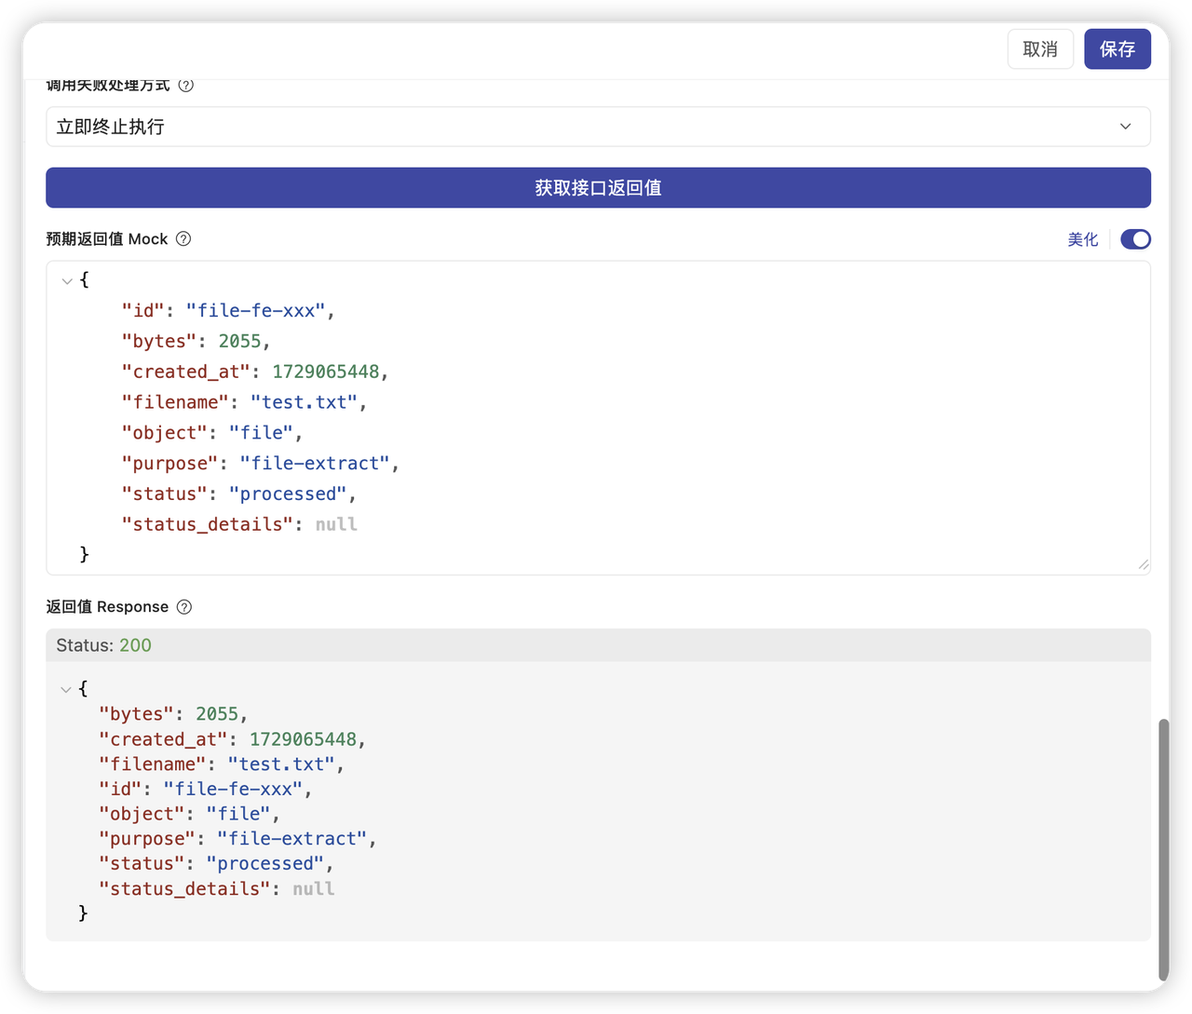Viewport: 1192px width, 1014px height.
Task: Click the 美化 label text
Action: 1082,240
